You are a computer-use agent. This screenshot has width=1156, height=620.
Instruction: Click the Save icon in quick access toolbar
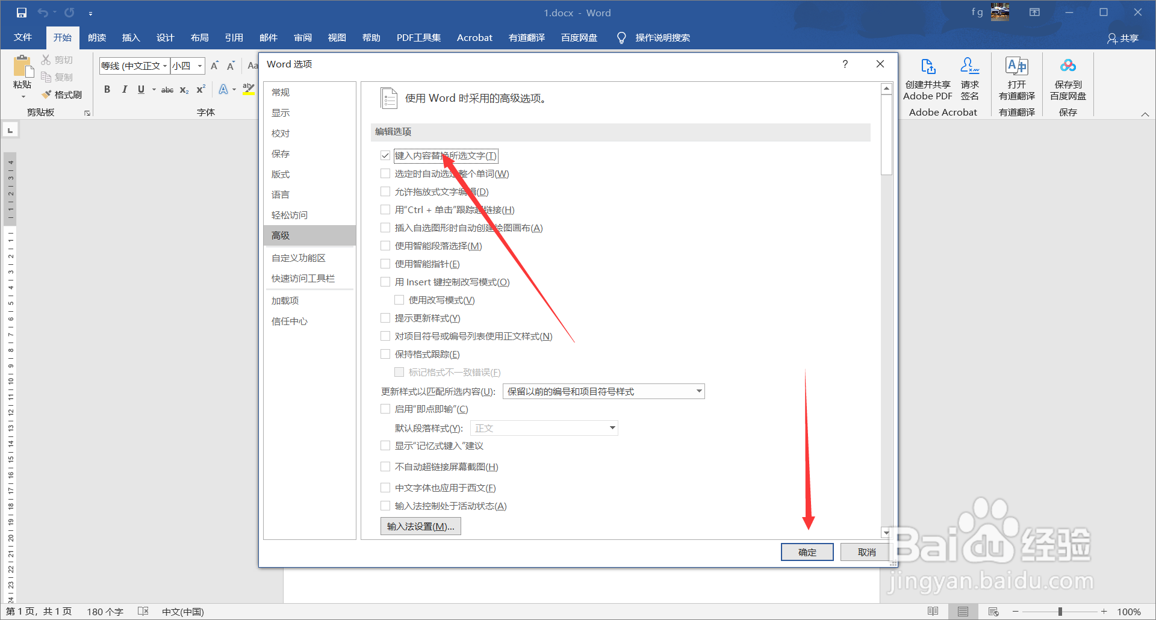tap(22, 12)
